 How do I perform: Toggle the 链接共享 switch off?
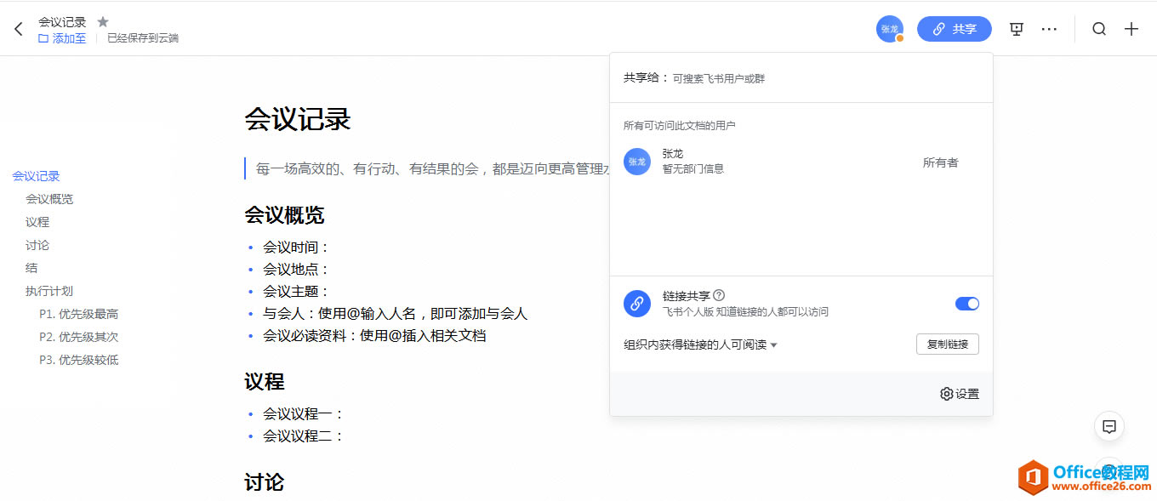point(967,304)
